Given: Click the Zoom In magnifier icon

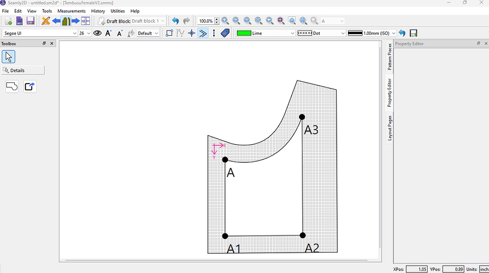Looking at the screenshot, I should click(x=225, y=21).
